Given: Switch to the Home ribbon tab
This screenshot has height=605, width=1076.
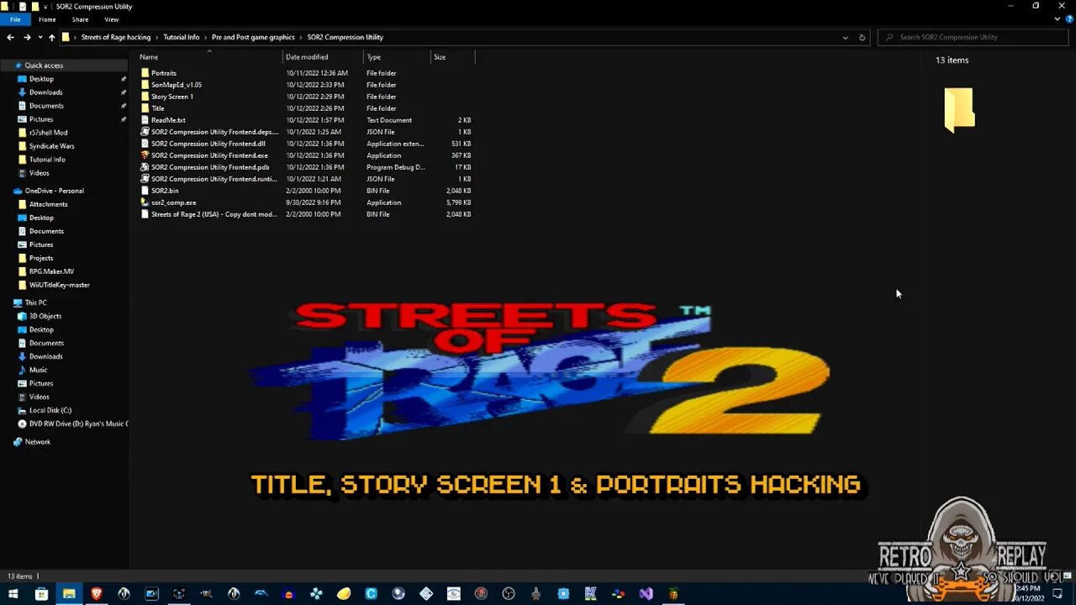Looking at the screenshot, I should coord(47,19).
